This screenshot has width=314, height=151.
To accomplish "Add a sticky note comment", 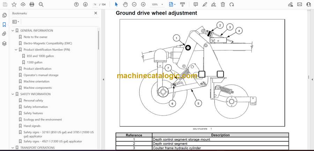I will pyautogui.click(x=196, y=5).
